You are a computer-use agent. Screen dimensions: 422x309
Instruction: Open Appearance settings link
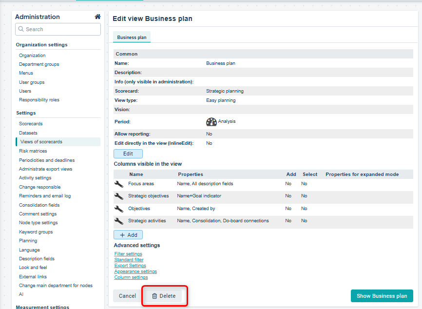tap(135, 271)
